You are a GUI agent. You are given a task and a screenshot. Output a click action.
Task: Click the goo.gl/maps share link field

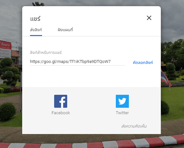pyautogui.click(x=77, y=62)
